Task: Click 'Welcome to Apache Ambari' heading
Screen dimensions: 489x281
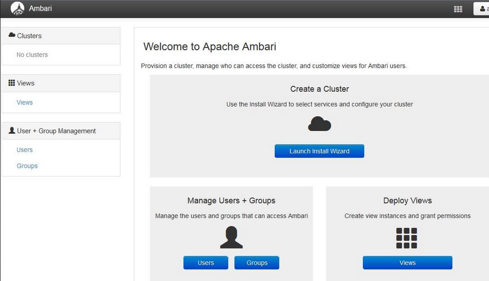Action: [x=209, y=46]
